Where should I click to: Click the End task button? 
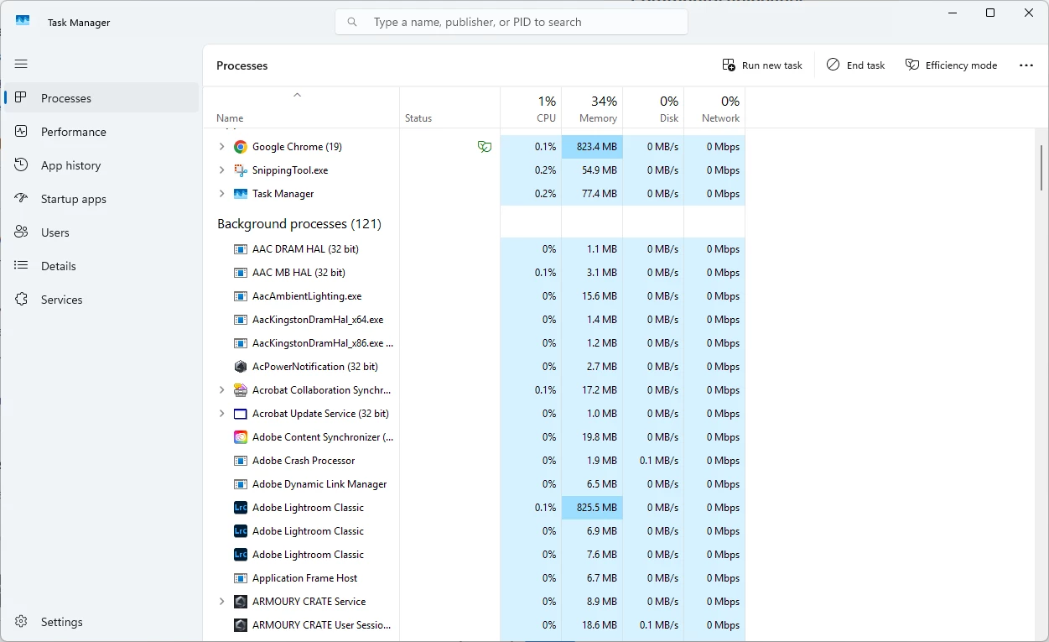(856, 65)
